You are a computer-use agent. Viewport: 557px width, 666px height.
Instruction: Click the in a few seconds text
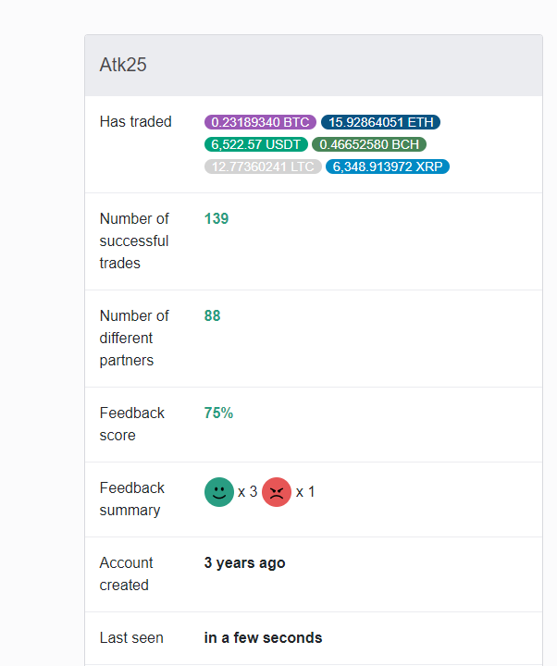point(263,637)
